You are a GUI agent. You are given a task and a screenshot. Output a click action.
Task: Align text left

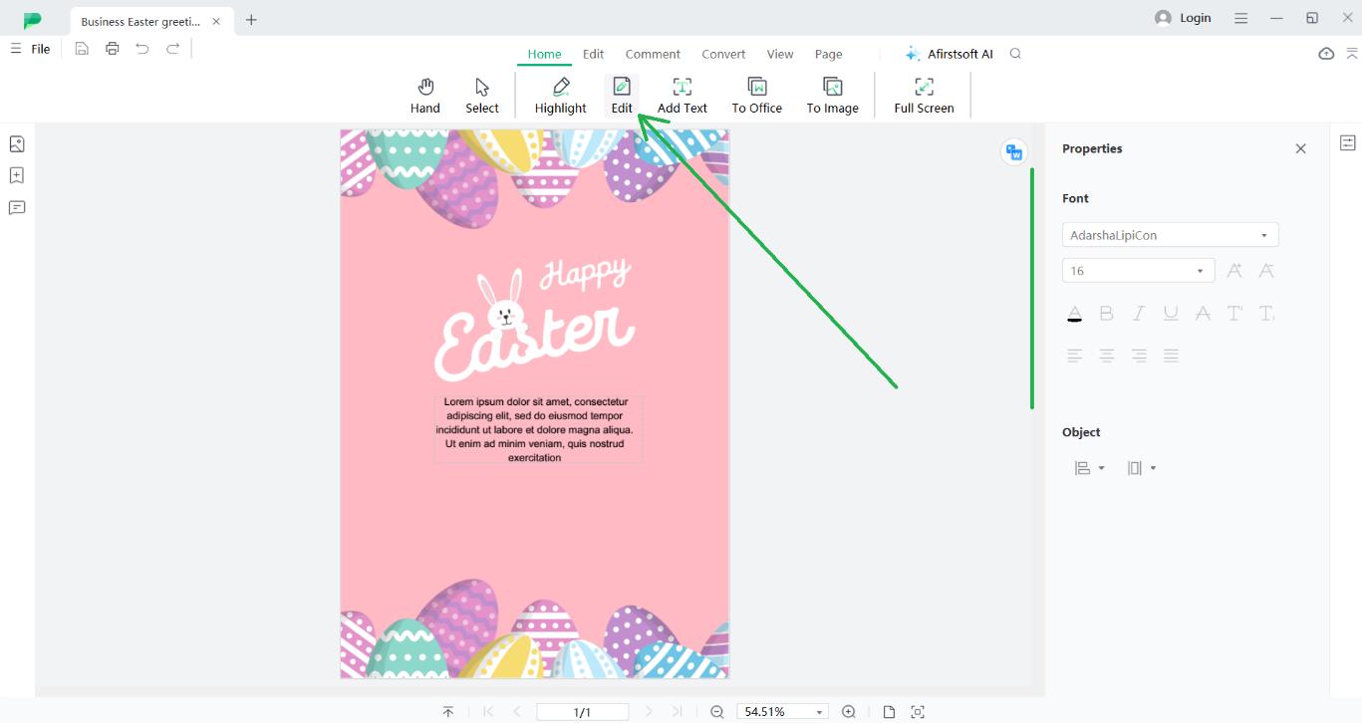[1075, 356]
